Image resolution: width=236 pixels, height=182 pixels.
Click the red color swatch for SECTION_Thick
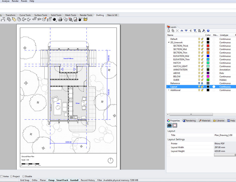tap(208, 46)
